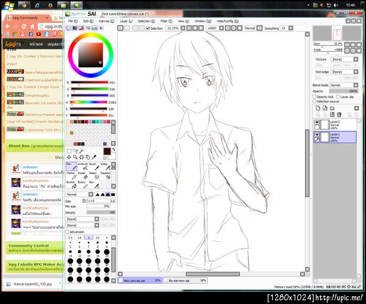The image size is (366, 304).
Task: Create a new layer folder
Action: click(x=332, y=108)
